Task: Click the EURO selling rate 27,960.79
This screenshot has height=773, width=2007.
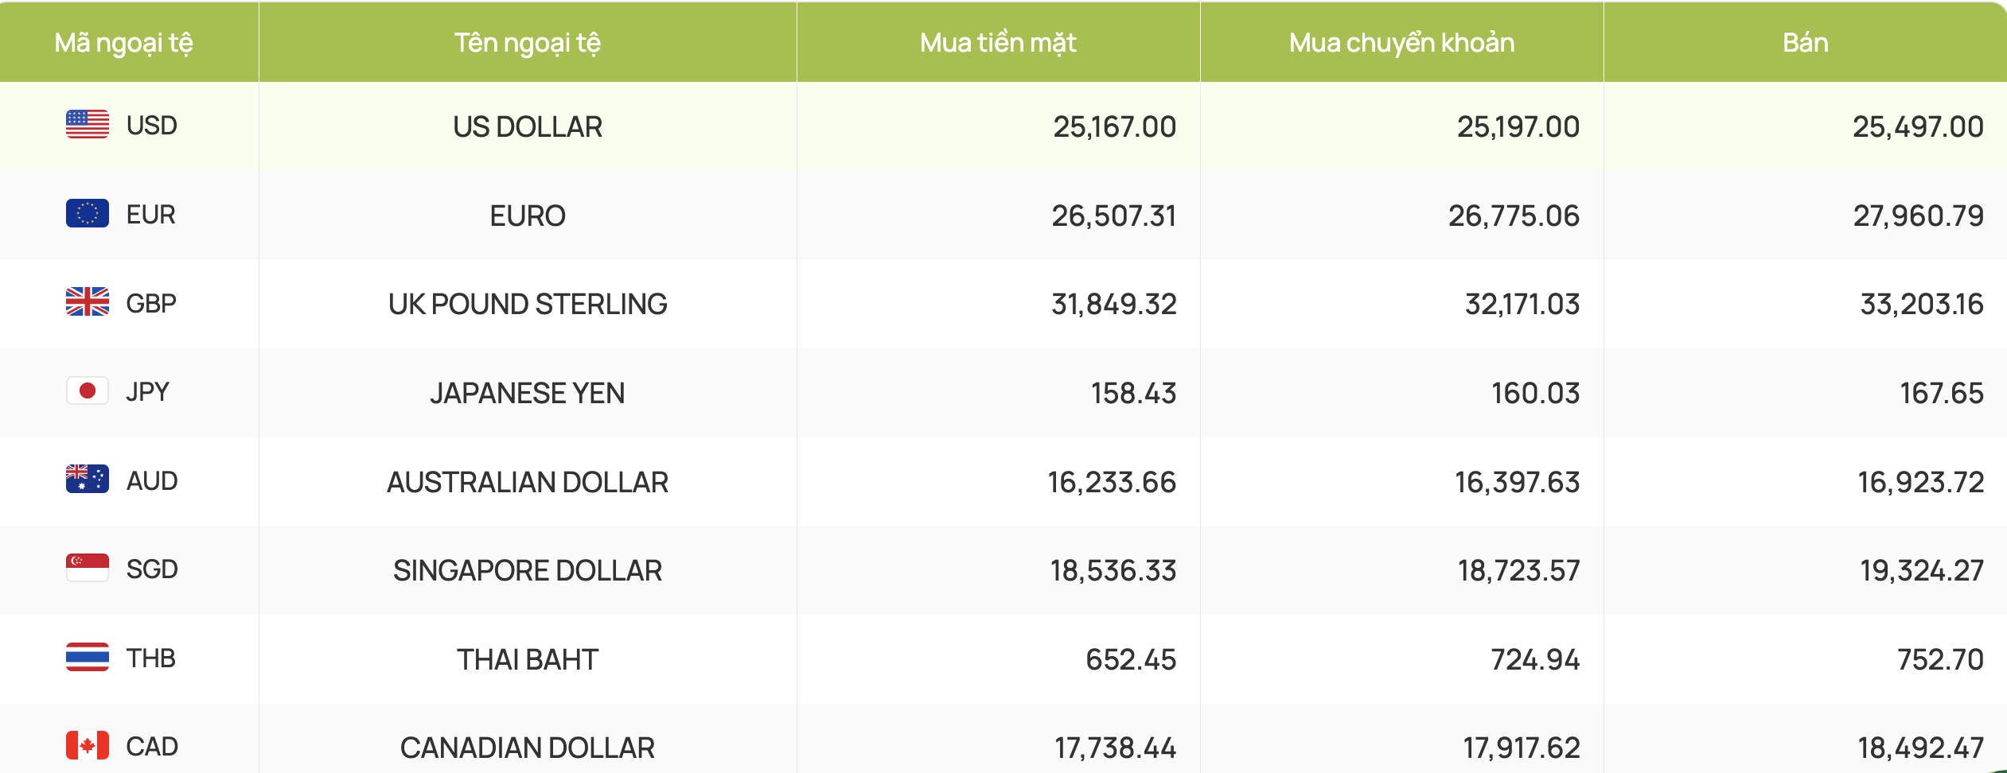Action: pos(1918,216)
